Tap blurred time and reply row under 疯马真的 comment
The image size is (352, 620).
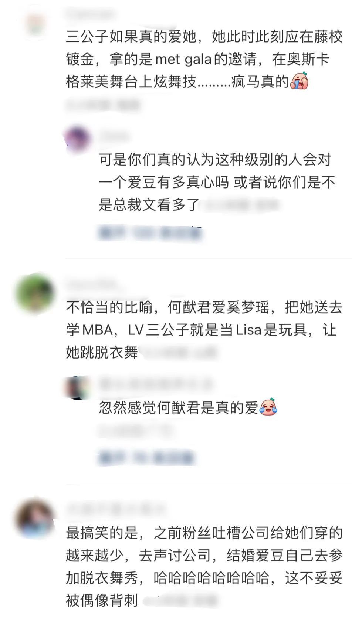point(103,105)
